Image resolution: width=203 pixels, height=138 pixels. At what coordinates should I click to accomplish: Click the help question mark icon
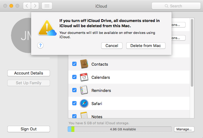41,45
